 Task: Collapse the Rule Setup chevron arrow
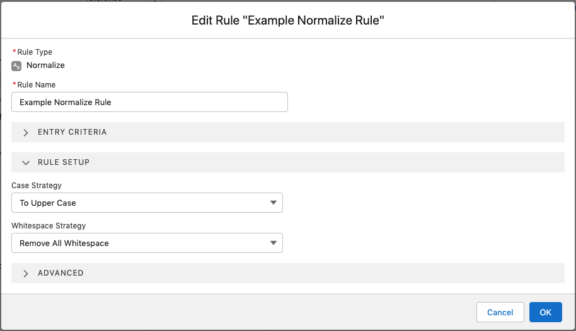[x=26, y=162]
